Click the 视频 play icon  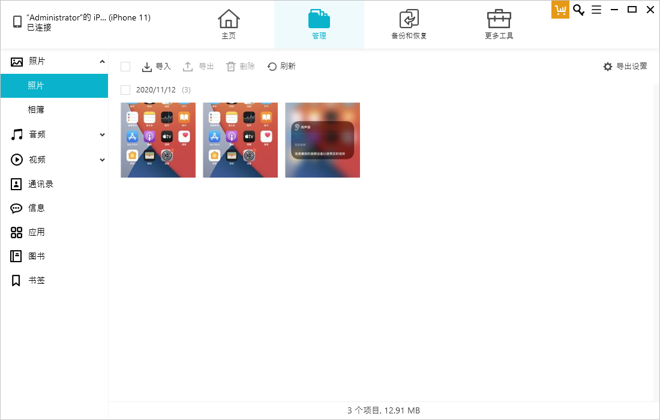(x=17, y=160)
